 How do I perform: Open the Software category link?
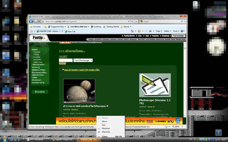(x=113, y=39)
